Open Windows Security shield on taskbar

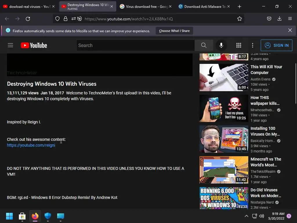[48, 216]
